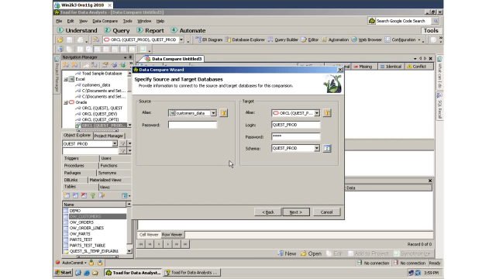Screen dimensions: 496x279
Task: Open the View menu
Action: (83, 21)
